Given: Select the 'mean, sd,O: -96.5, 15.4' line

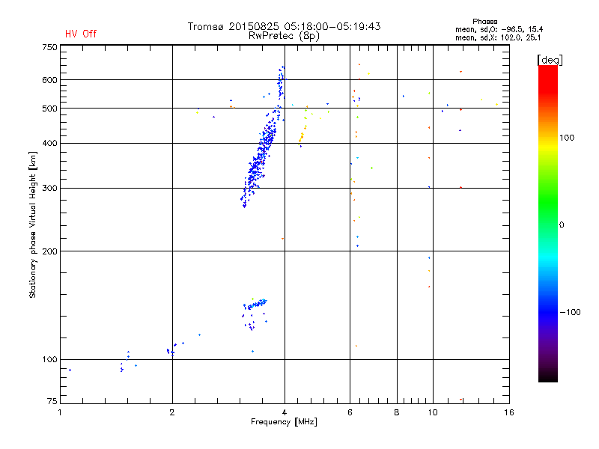Looking at the screenshot, I should point(499,29).
